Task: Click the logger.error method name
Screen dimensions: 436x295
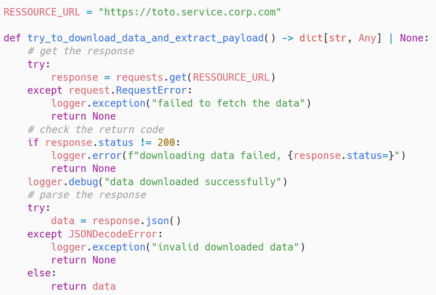Action: coord(107,156)
